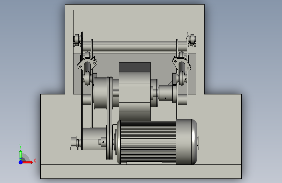The height and width of the screenshot is (183, 282).
Task: Select the bottom base plate of the frame
Action: pos(141,172)
